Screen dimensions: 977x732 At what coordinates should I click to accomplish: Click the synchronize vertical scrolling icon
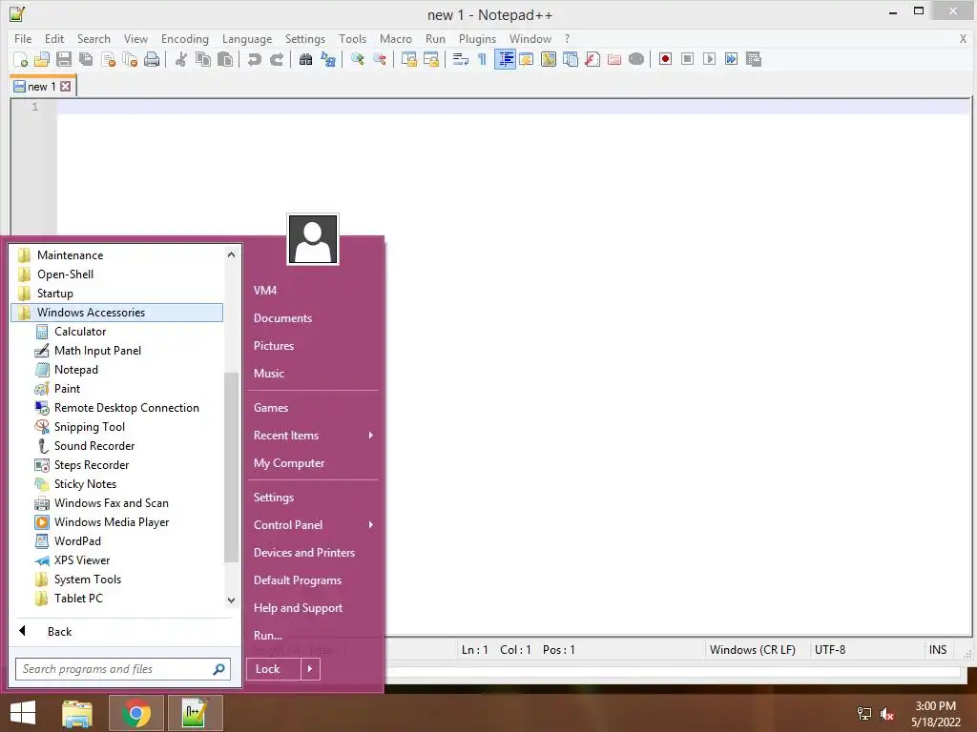coord(409,59)
